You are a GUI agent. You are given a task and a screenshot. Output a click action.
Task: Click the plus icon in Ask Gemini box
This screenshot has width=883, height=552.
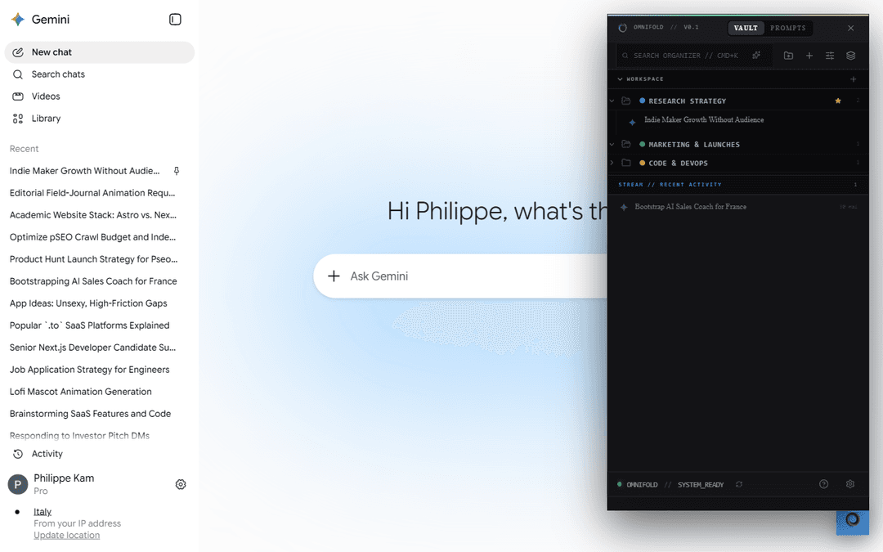334,276
